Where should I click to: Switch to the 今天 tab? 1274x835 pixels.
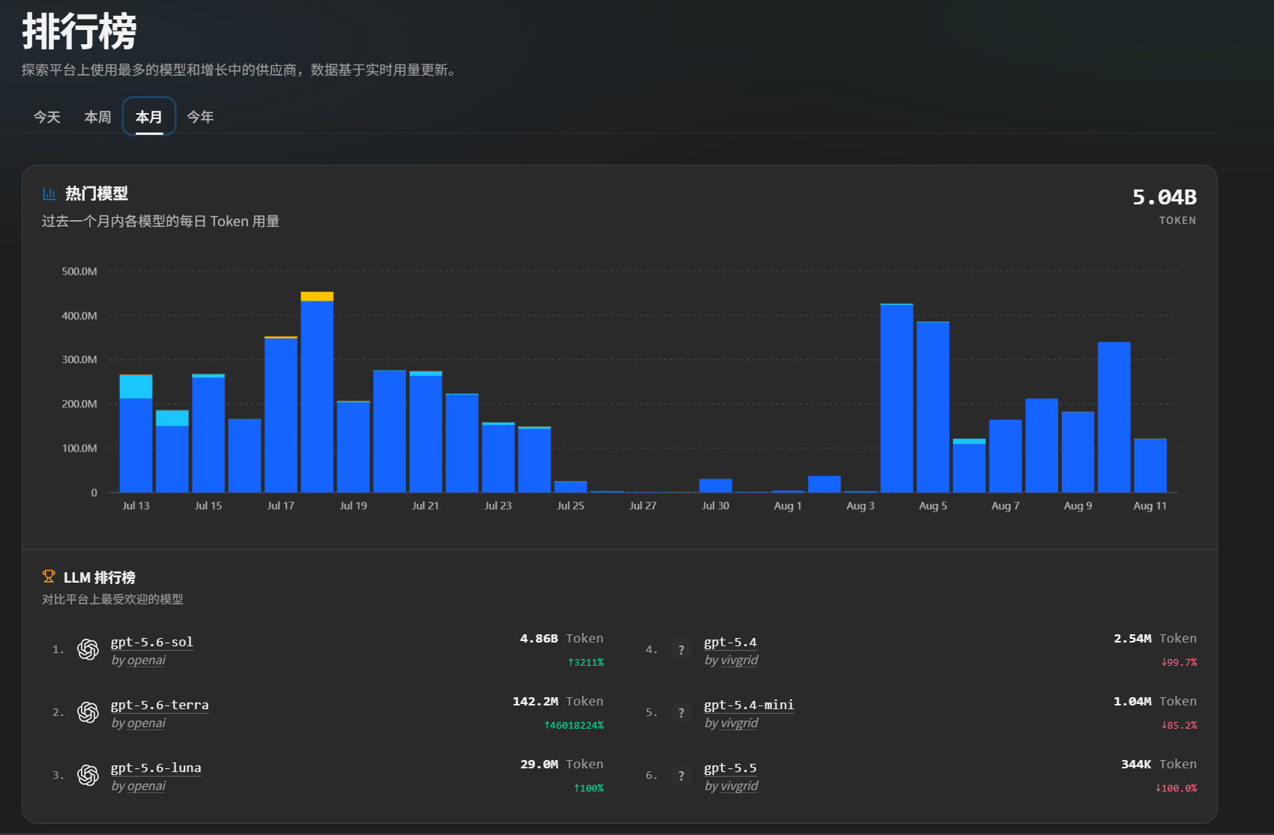46,117
